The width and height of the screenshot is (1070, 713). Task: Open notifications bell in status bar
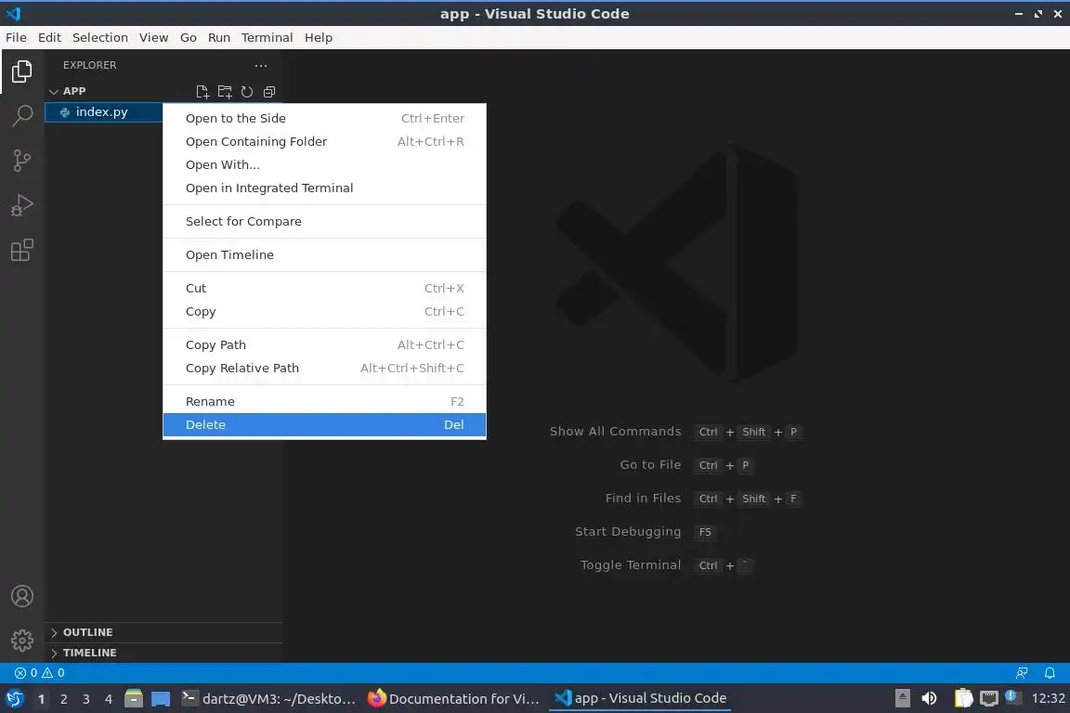(1050, 673)
